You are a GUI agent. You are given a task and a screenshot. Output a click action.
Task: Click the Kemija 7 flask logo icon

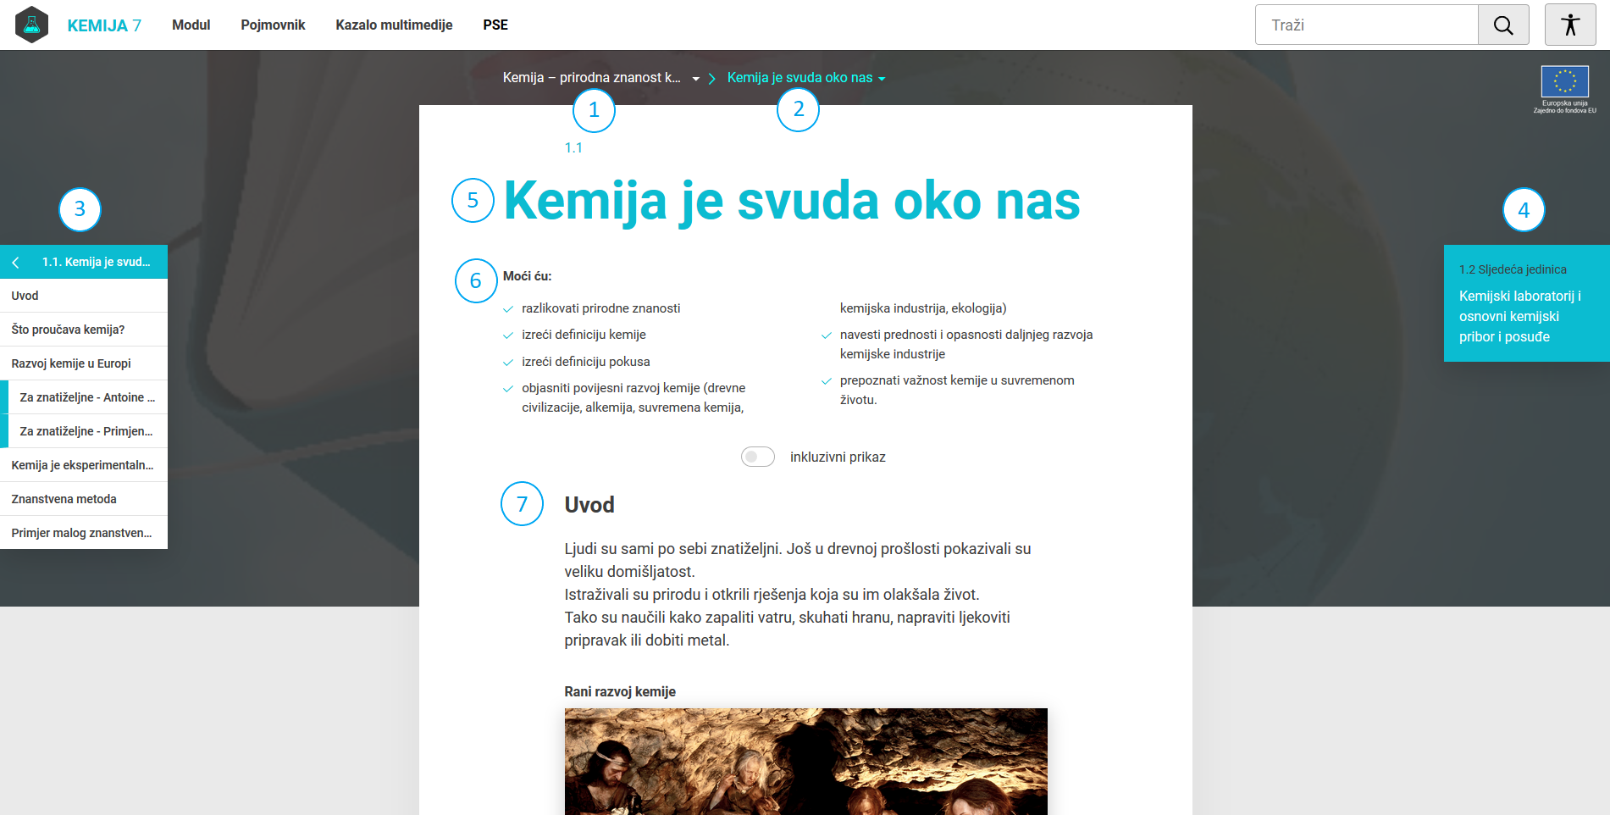pos(32,25)
